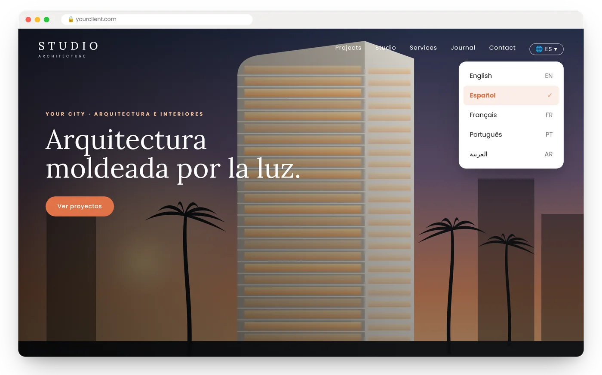This screenshot has width=602, height=375.
Task: Pick the Arabic (العربية) language option
Action: tap(511, 154)
